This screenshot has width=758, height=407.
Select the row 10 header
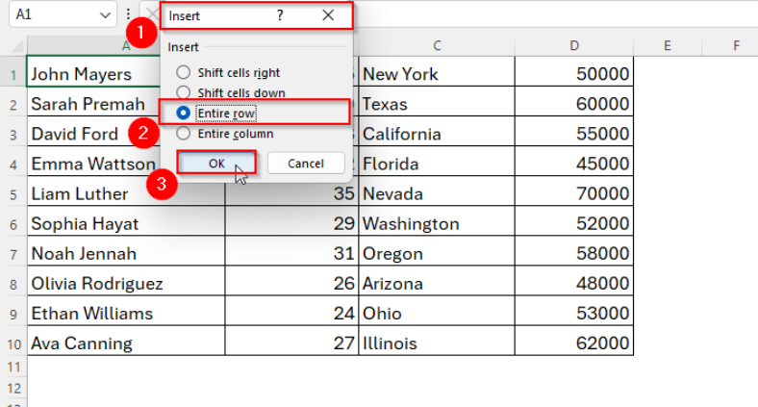[x=13, y=343]
